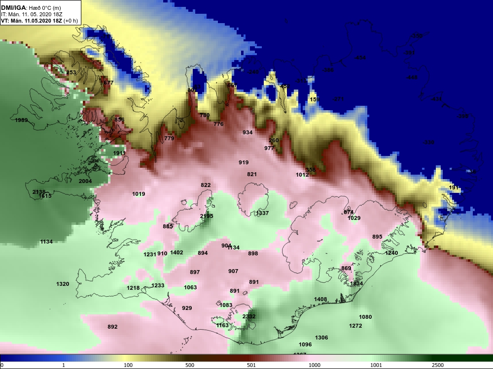Click the map value 929
The height and width of the screenshot is (369, 493).
point(187,308)
